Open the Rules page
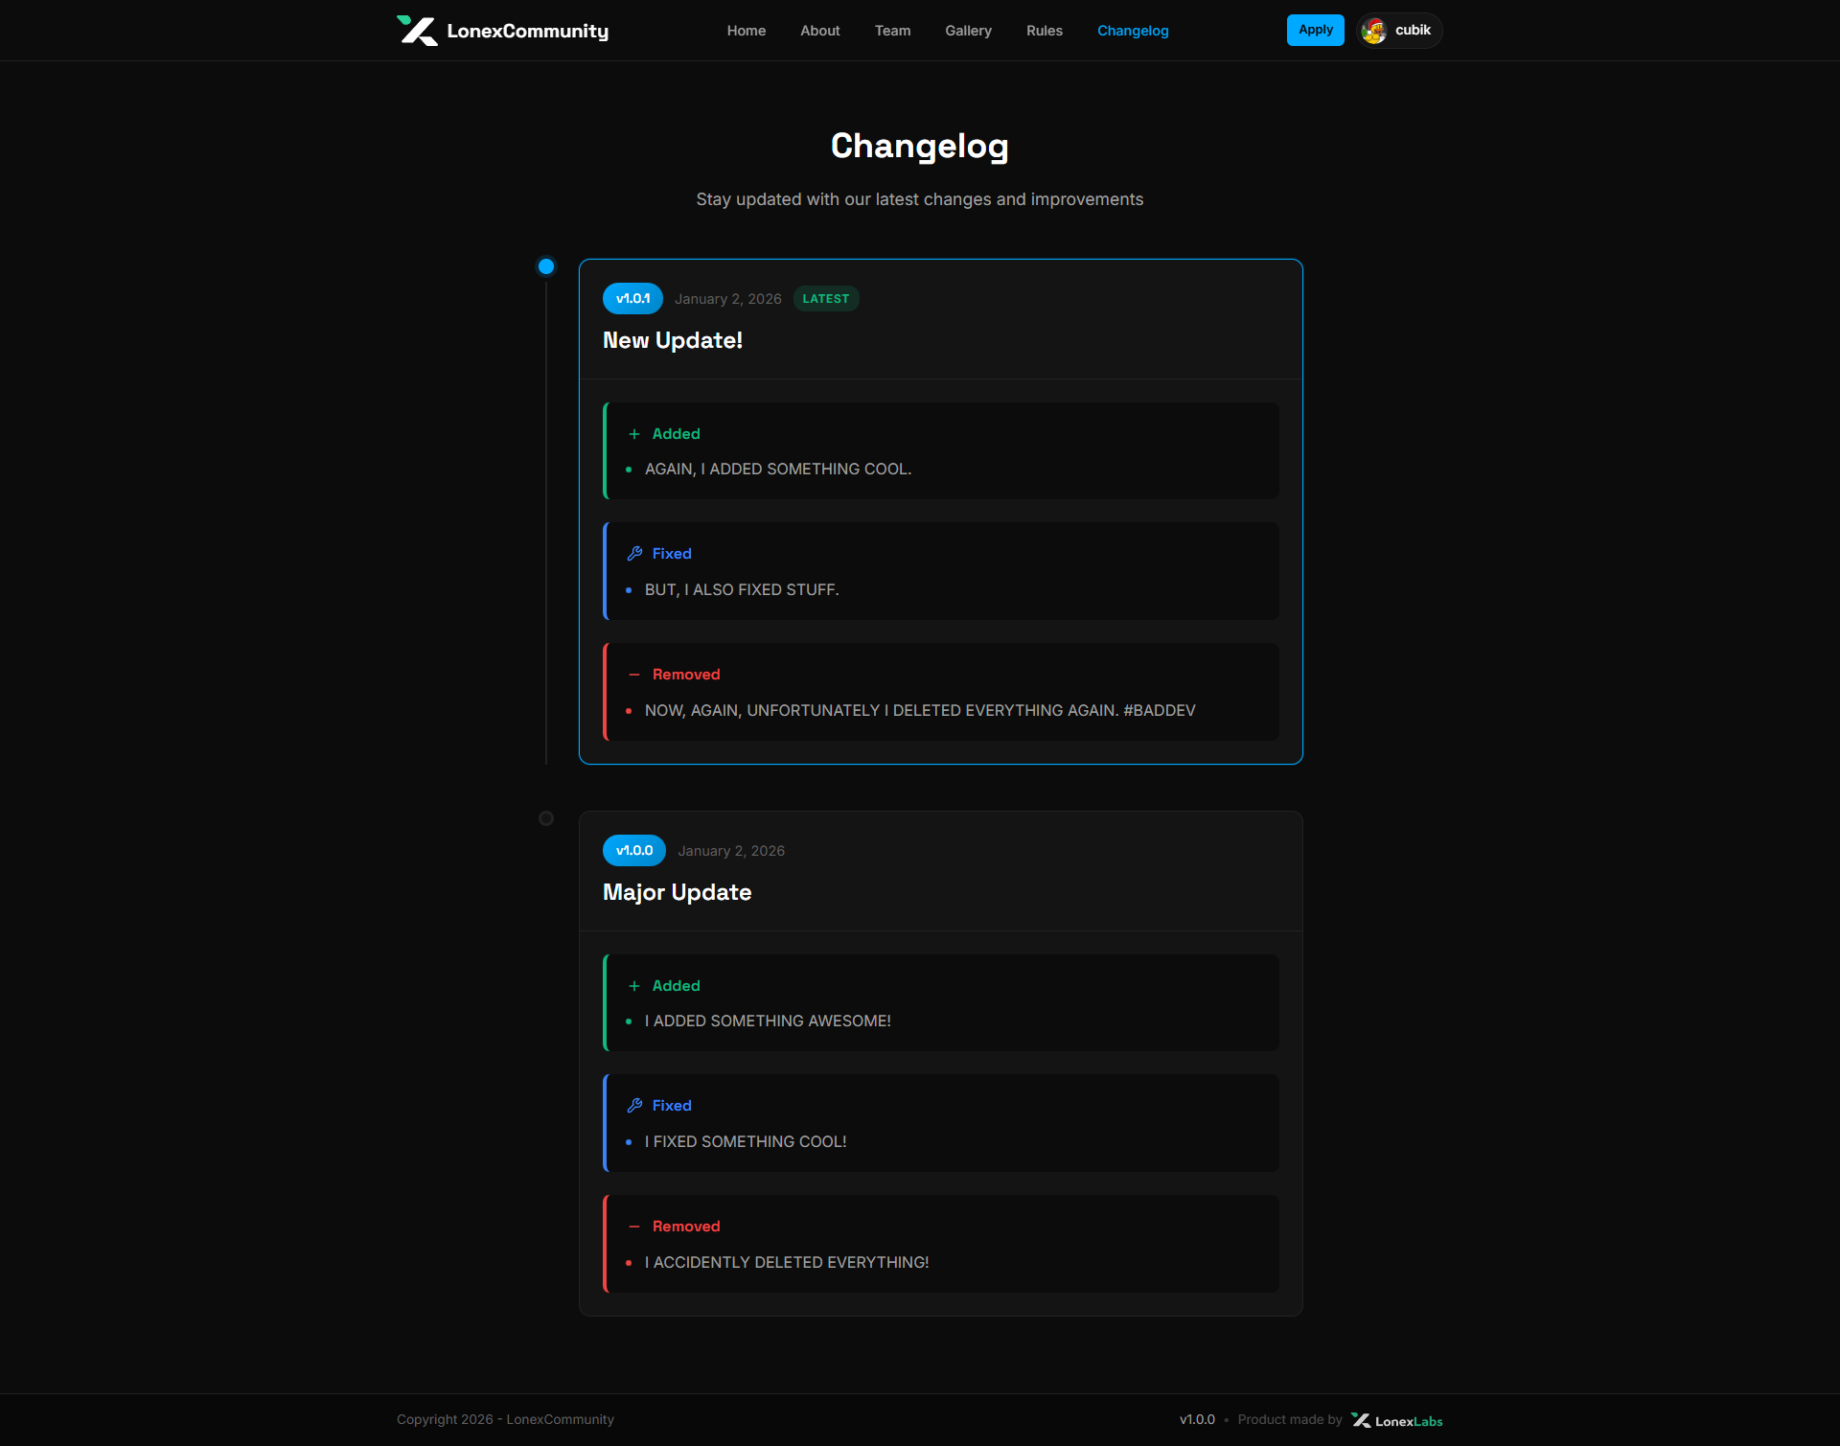The image size is (1840, 1446). pos(1045,31)
